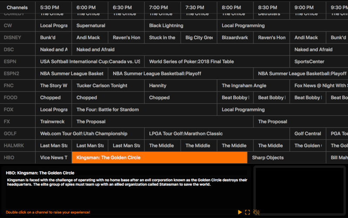Click the black video preview pane

coord(300,191)
